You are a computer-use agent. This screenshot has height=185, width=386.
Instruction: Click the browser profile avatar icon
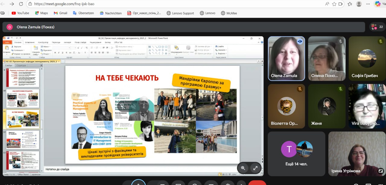pos(359,4)
